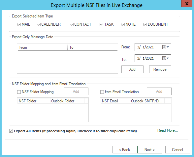This screenshot has width=194, height=157.
Task: Click the Outlook Folder column header
Action: coord(67,101)
